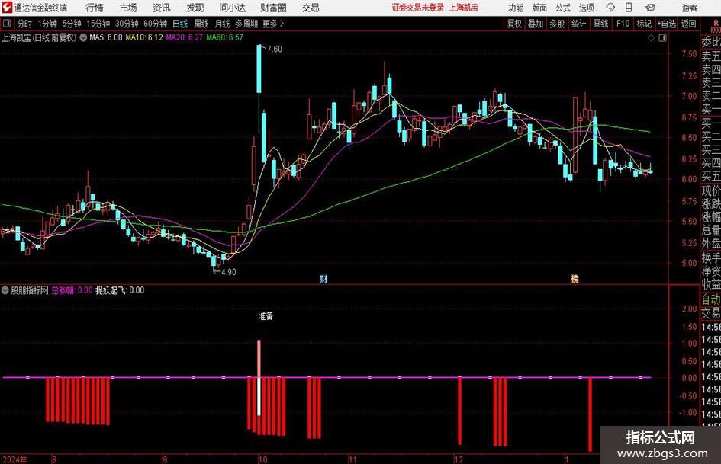Open the 版面 menu
721x464 pixels.
[x=539, y=8]
